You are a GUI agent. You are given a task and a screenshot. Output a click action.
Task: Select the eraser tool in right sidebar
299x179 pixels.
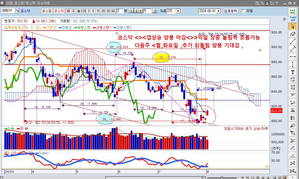coord(293,34)
